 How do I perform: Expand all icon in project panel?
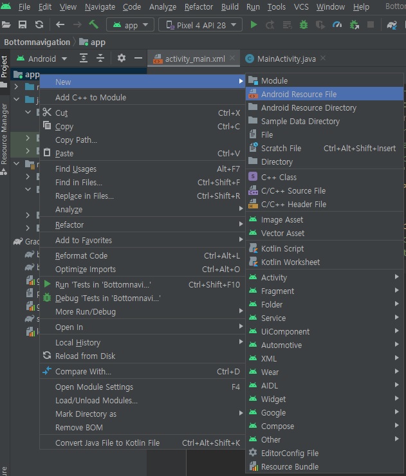pos(84,58)
